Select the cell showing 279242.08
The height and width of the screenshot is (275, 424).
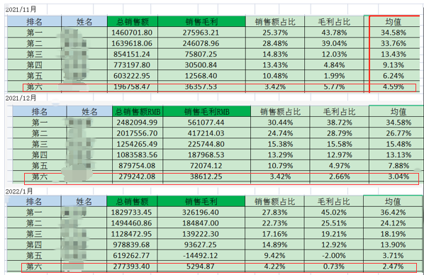coord(138,176)
